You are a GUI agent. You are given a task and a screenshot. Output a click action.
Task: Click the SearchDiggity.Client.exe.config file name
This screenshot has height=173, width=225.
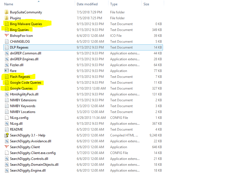click(33, 153)
